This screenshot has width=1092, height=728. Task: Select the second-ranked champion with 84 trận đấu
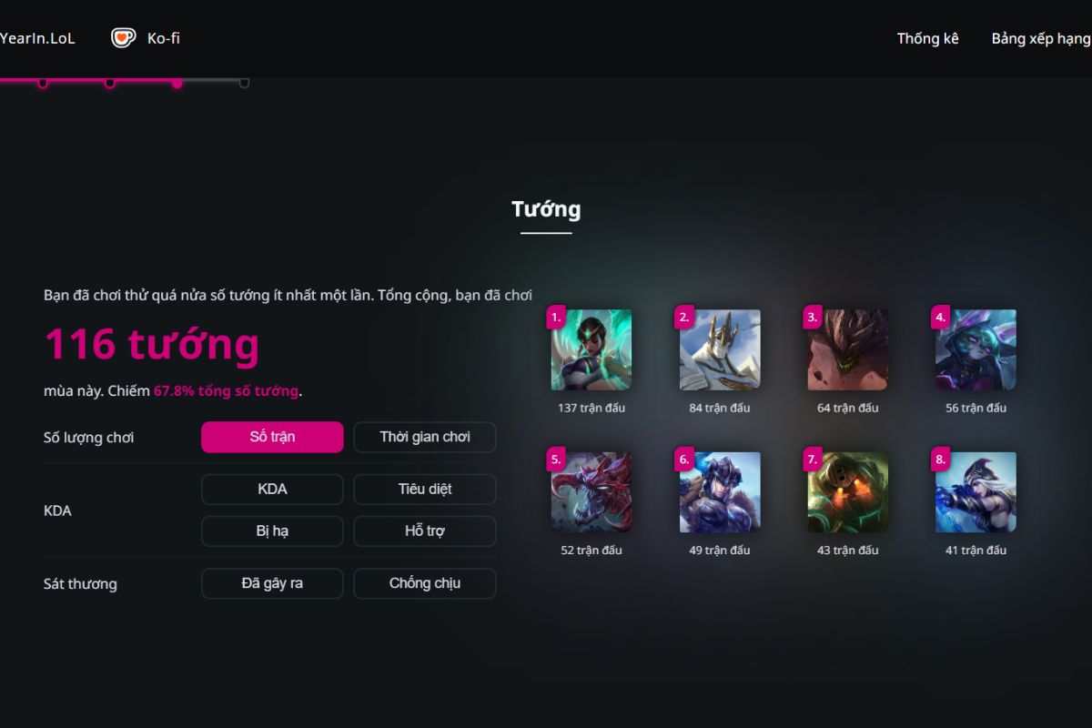click(720, 350)
